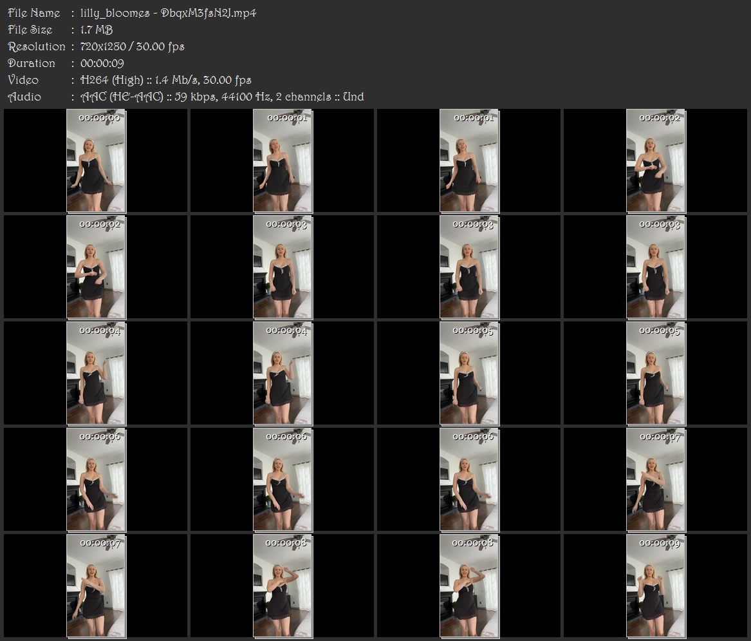Select the thumbnail at 00:00:00

(x=97, y=160)
